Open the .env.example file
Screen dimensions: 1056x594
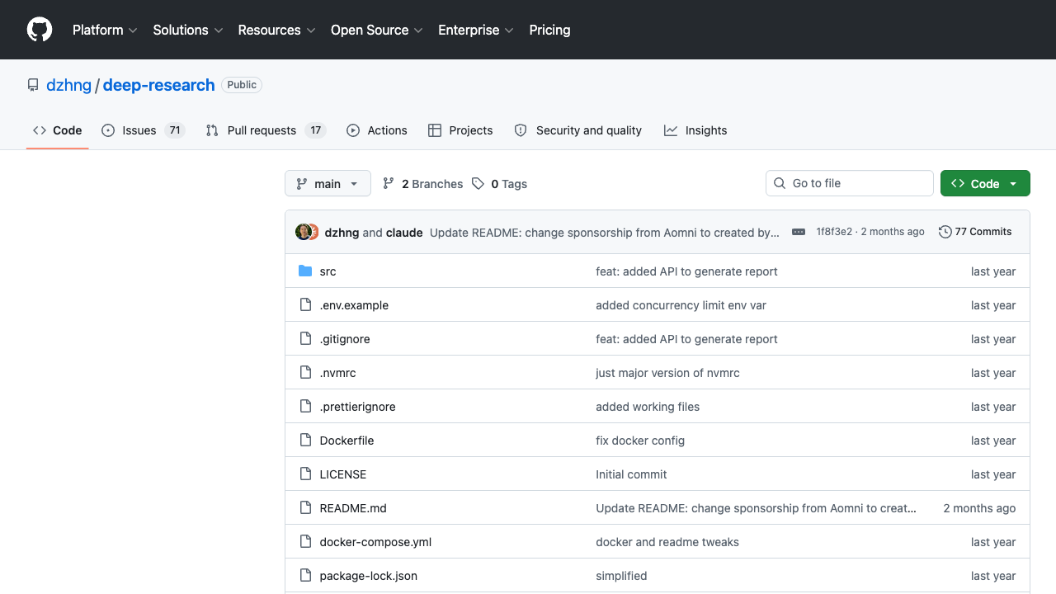(x=354, y=305)
